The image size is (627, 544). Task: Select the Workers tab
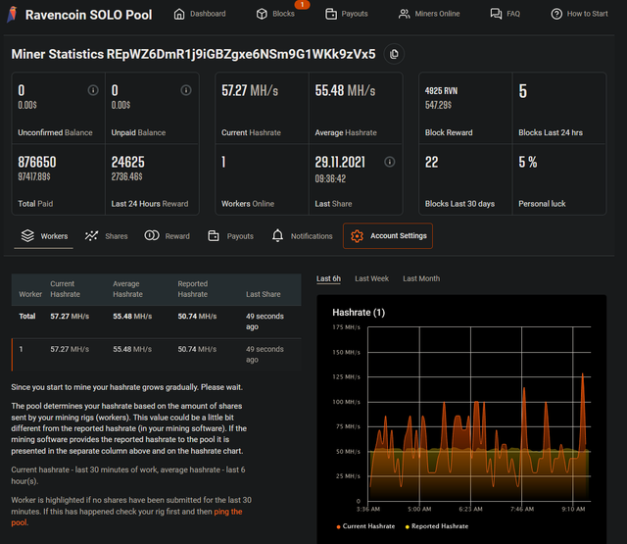tap(44, 236)
